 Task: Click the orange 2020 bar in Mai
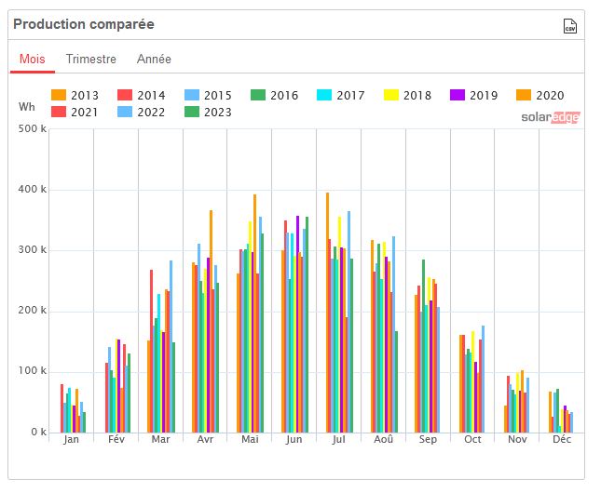pos(255,313)
